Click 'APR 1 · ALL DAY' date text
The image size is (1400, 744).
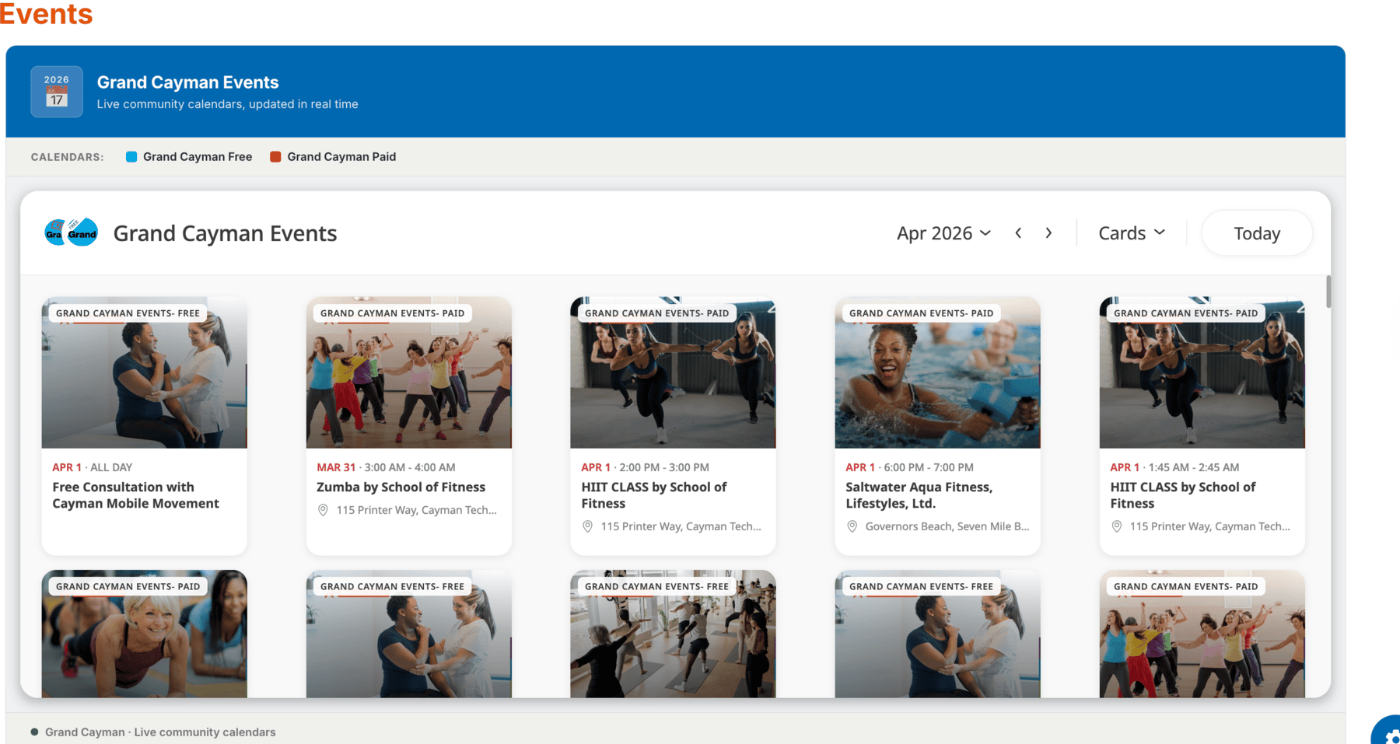tap(92, 467)
